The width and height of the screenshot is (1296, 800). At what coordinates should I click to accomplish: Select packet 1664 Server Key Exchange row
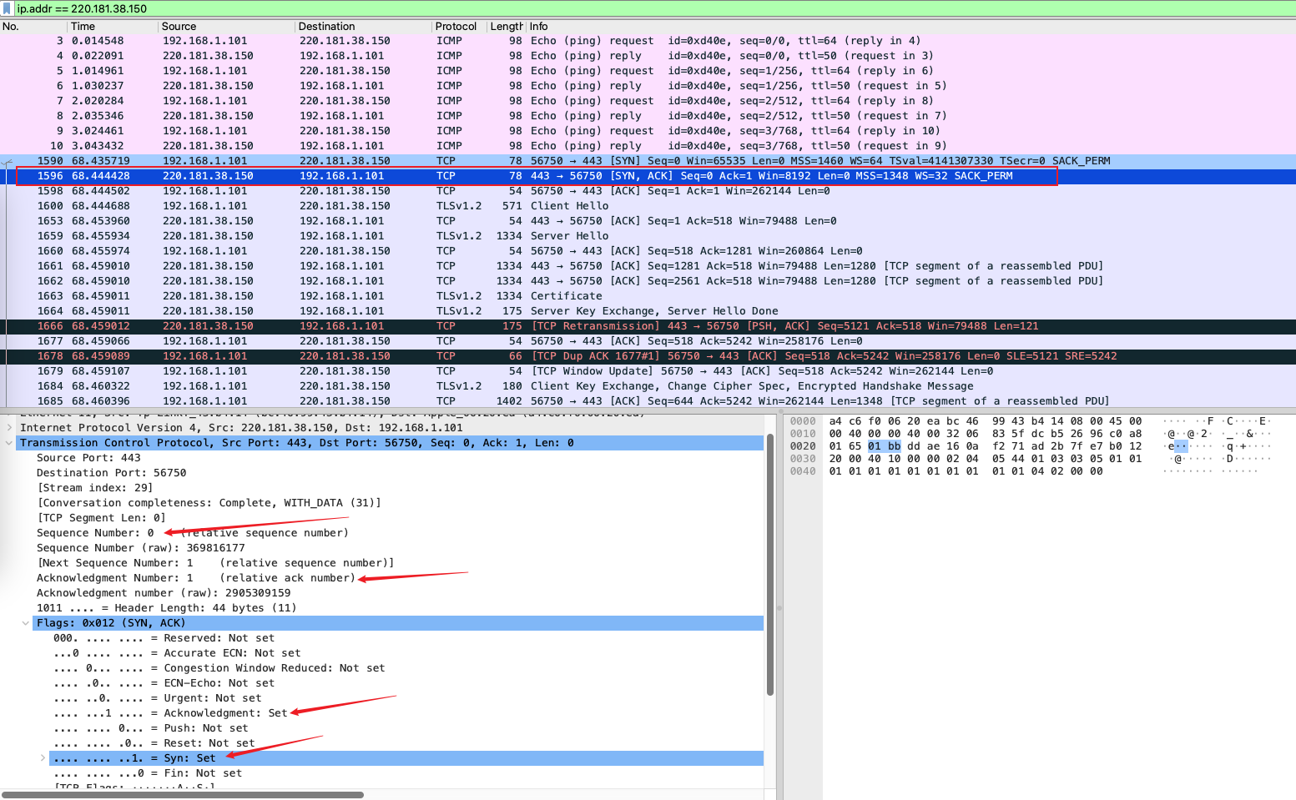coord(648,311)
